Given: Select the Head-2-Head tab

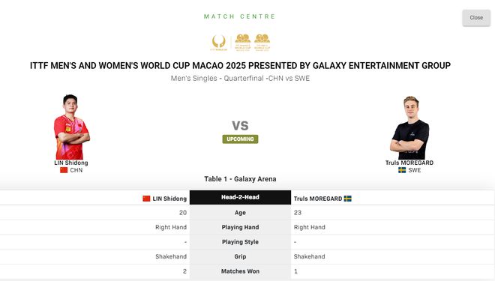Looking at the screenshot, I should click(240, 197).
